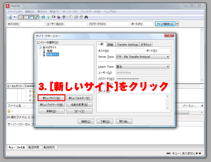Viewport: 211px width, 162px height.
Task: Click the comment text area
Action: pyautogui.click(x=132, y=102)
